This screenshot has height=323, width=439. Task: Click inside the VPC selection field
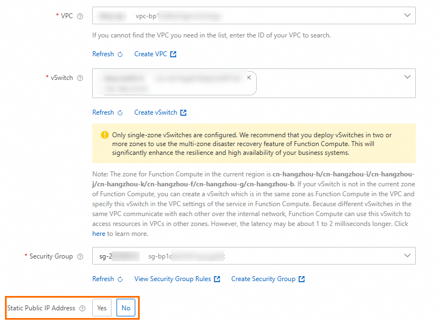coord(254,15)
